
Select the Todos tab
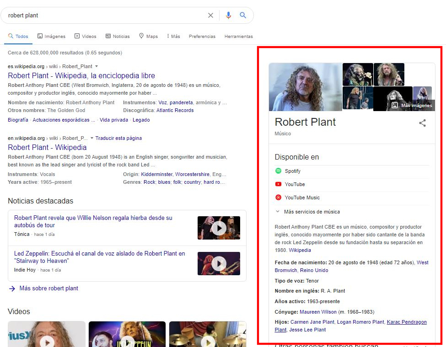click(18, 36)
